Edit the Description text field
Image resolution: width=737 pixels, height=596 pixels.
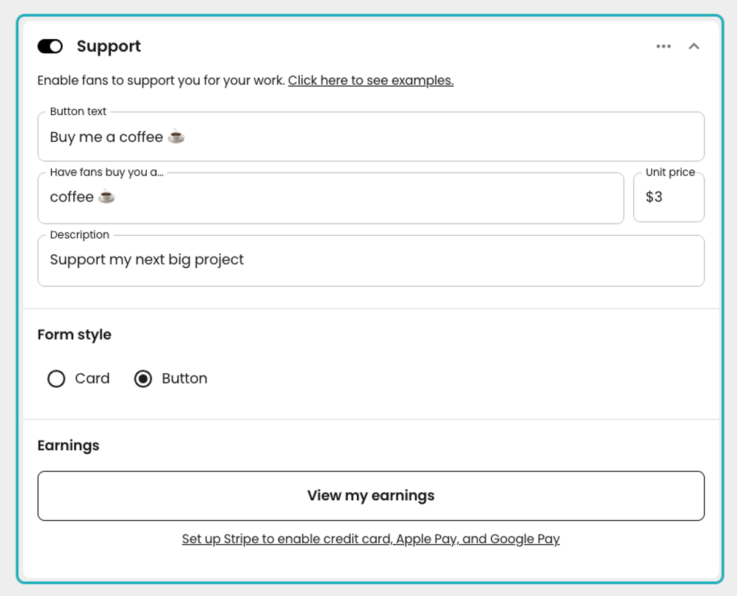coord(371,260)
